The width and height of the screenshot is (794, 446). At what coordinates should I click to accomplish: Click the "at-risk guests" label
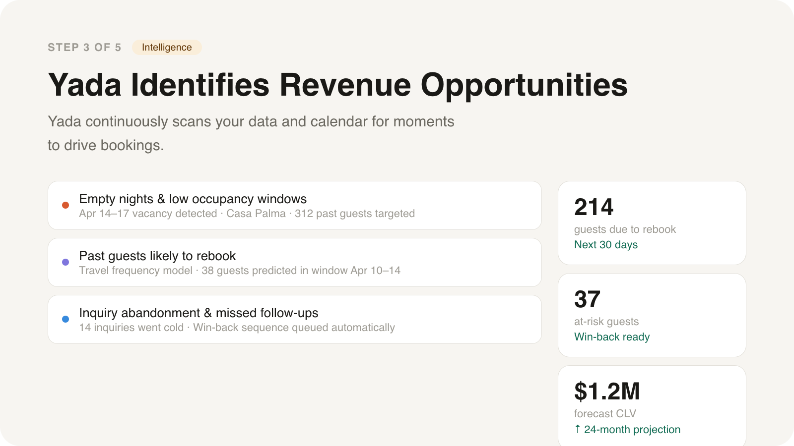[606, 322]
